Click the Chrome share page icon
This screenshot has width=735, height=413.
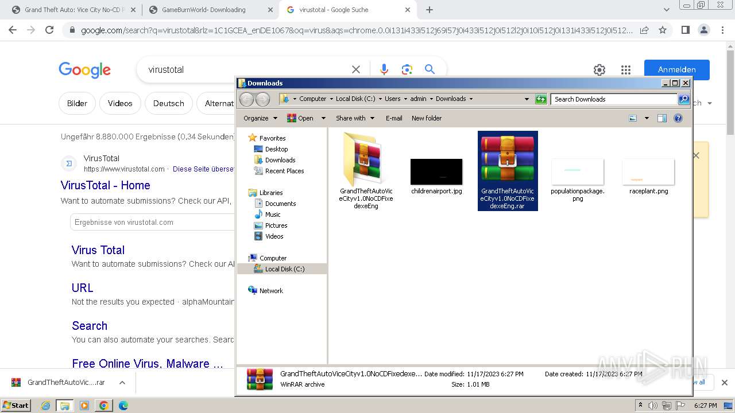[x=644, y=30]
